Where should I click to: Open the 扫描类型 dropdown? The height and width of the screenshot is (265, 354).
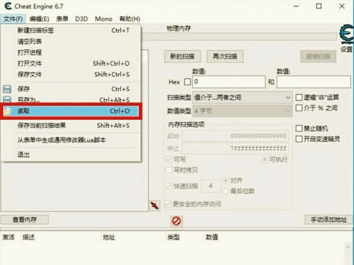click(x=242, y=98)
